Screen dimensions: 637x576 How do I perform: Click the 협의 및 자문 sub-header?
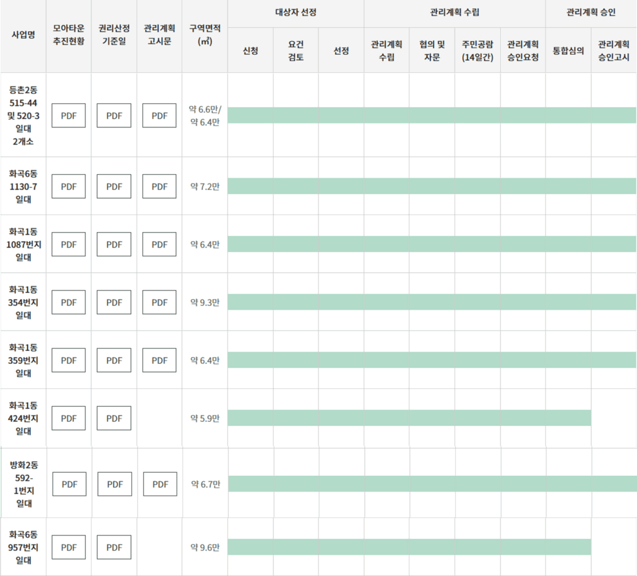tap(432, 51)
